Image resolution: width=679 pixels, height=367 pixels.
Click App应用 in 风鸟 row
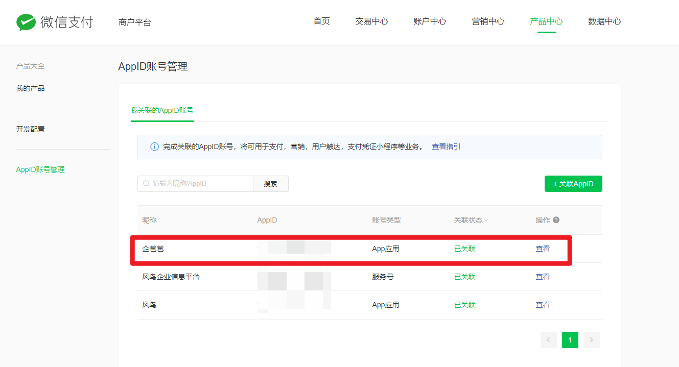pos(386,305)
